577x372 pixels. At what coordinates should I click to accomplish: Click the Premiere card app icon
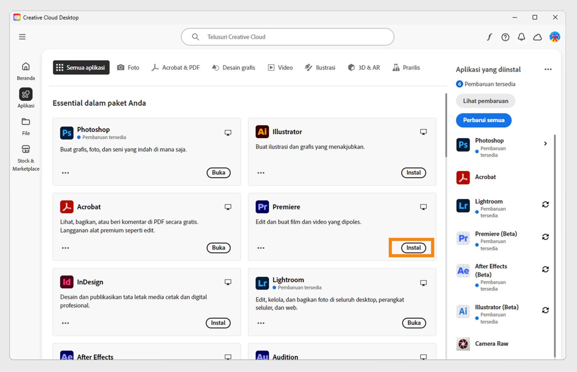(262, 207)
